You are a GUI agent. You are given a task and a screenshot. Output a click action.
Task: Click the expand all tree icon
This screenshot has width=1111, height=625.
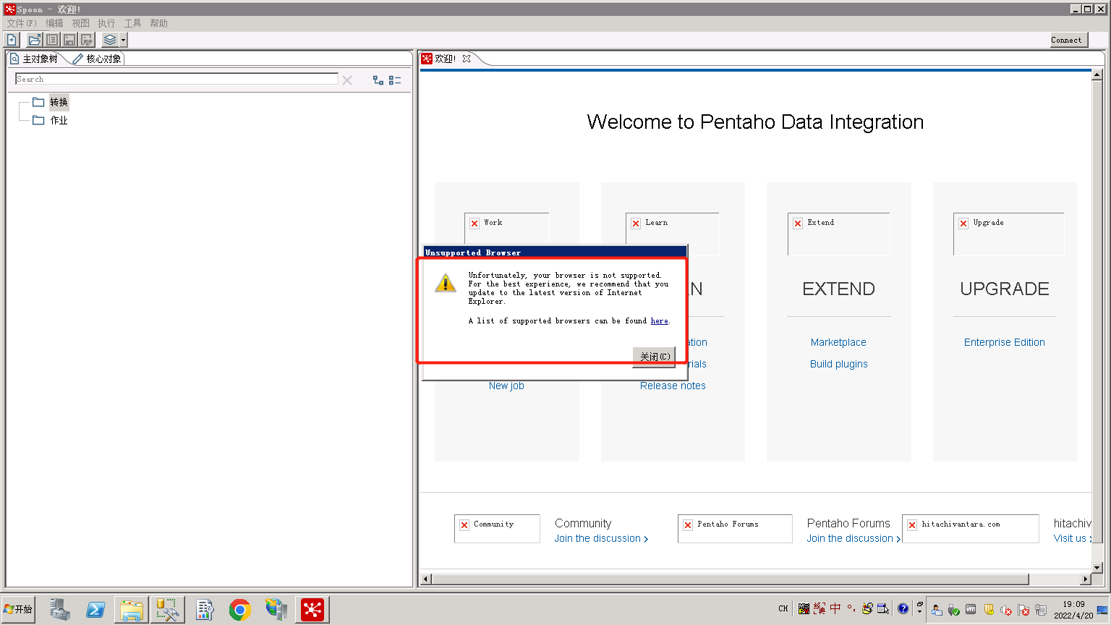click(378, 80)
